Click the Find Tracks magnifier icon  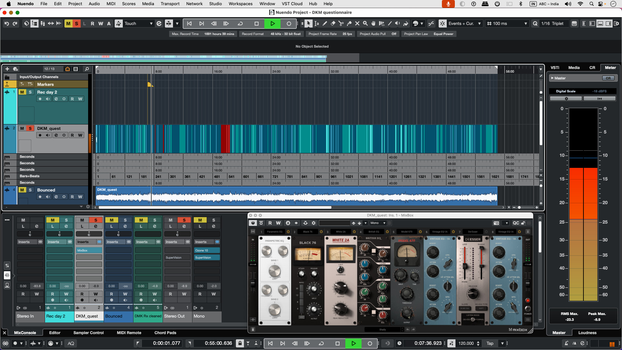(86, 69)
